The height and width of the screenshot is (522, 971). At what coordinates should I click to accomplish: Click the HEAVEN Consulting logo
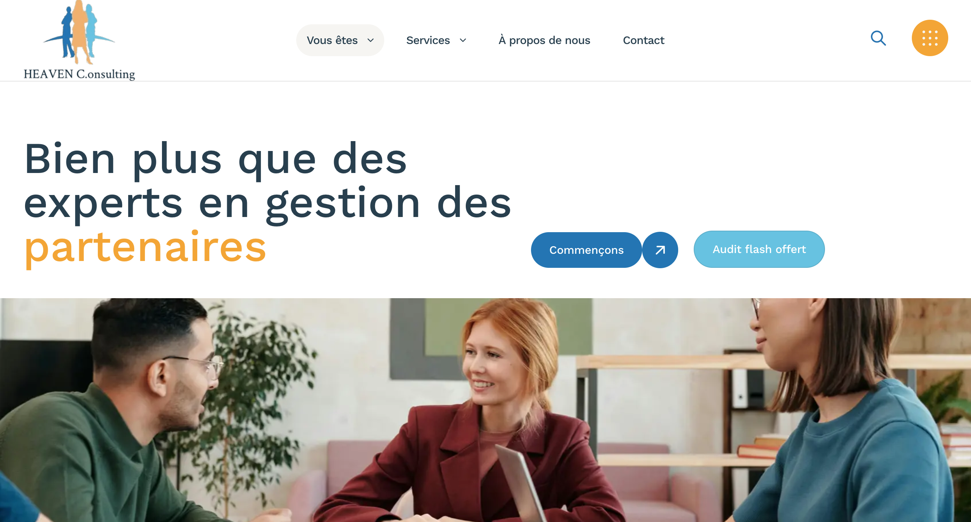click(79, 40)
